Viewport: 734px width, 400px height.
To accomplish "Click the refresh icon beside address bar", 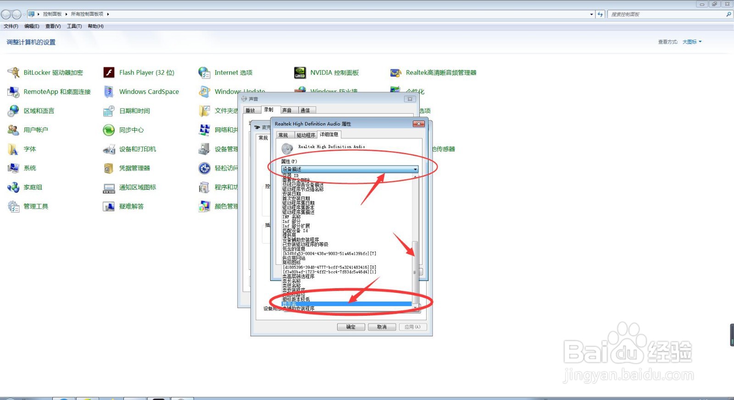I will [x=600, y=14].
